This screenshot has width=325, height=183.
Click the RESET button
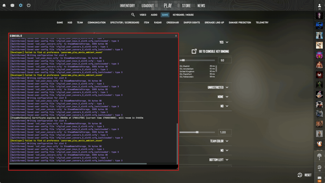click(x=305, y=175)
